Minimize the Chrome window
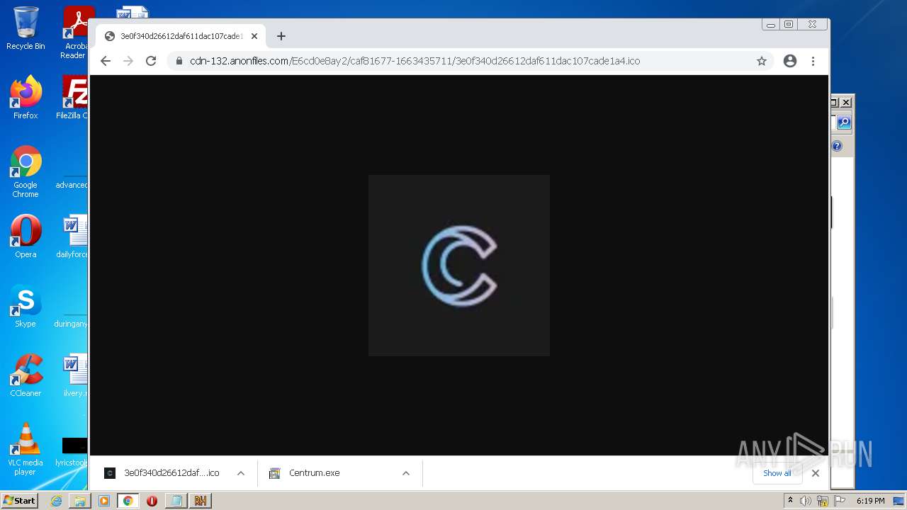Viewport: 907px width, 510px height. point(771,25)
